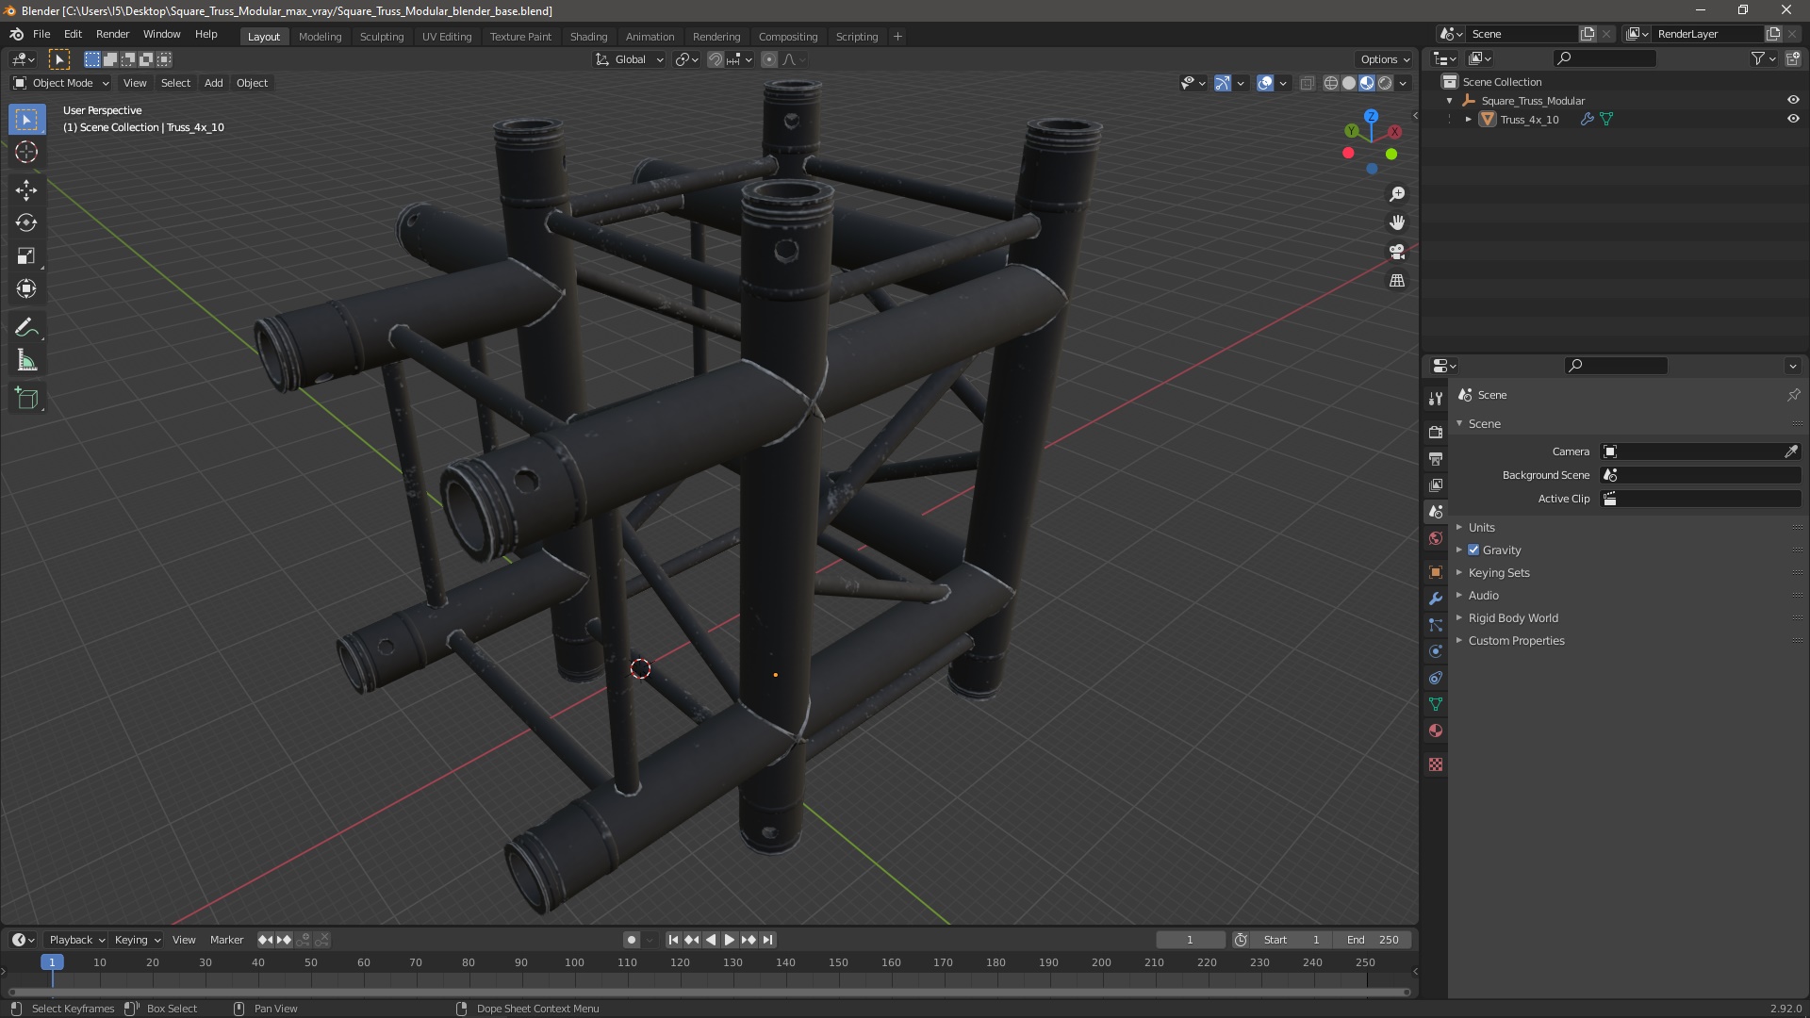The width and height of the screenshot is (1810, 1018).
Task: Open Texture properties tab
Action: coord(1436,764)
